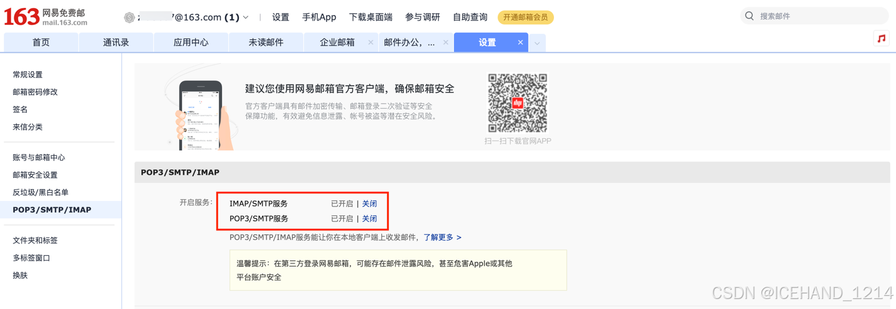Screen dimensions: 896x309
Task: Open 邮箱安全设置 in the sidebar
Action: tap(35, 175)
